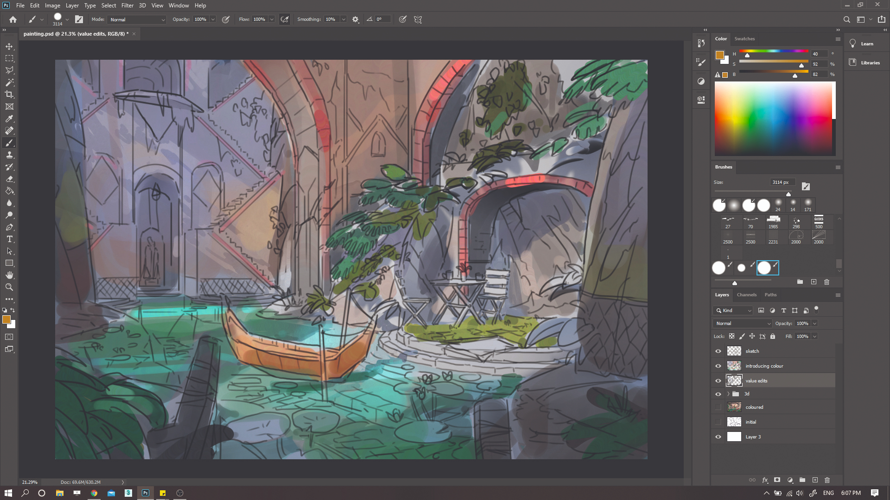890x500 pixels.
Task: Open layer blend mode Normal dropdown
Action: tap(743, 323)
